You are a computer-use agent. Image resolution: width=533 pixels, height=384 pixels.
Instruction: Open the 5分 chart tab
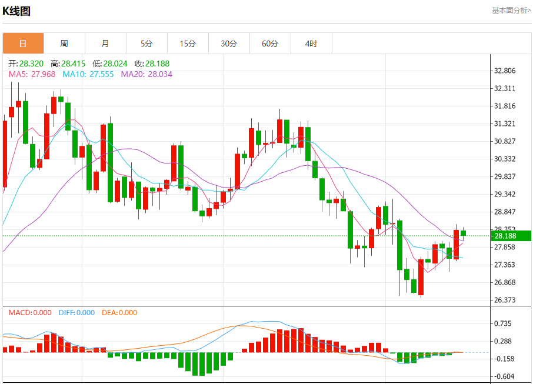[x=146, y=44]
